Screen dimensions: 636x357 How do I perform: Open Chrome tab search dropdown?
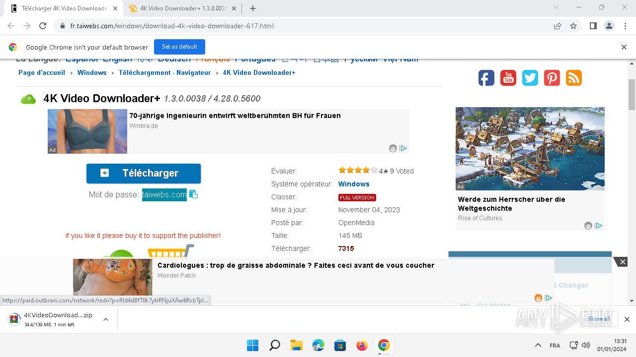click(556, 7)
